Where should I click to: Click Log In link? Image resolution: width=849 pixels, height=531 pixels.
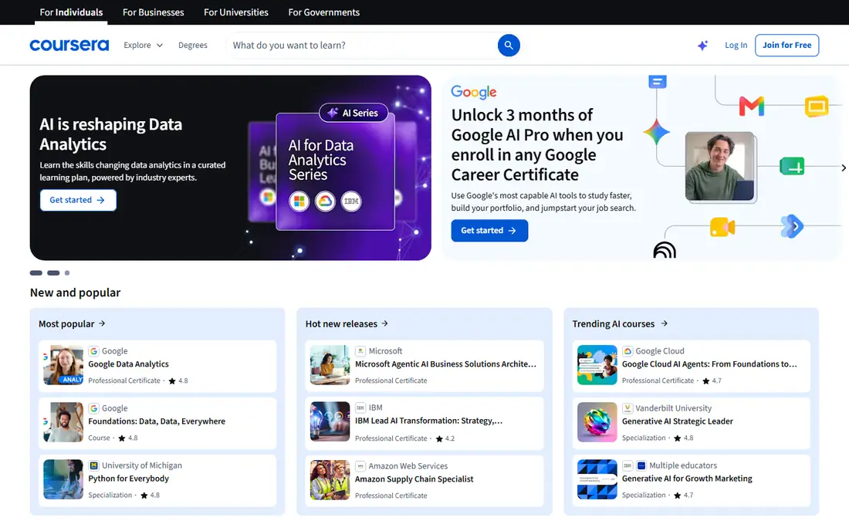pyautogui.click(x=736, y=46)
